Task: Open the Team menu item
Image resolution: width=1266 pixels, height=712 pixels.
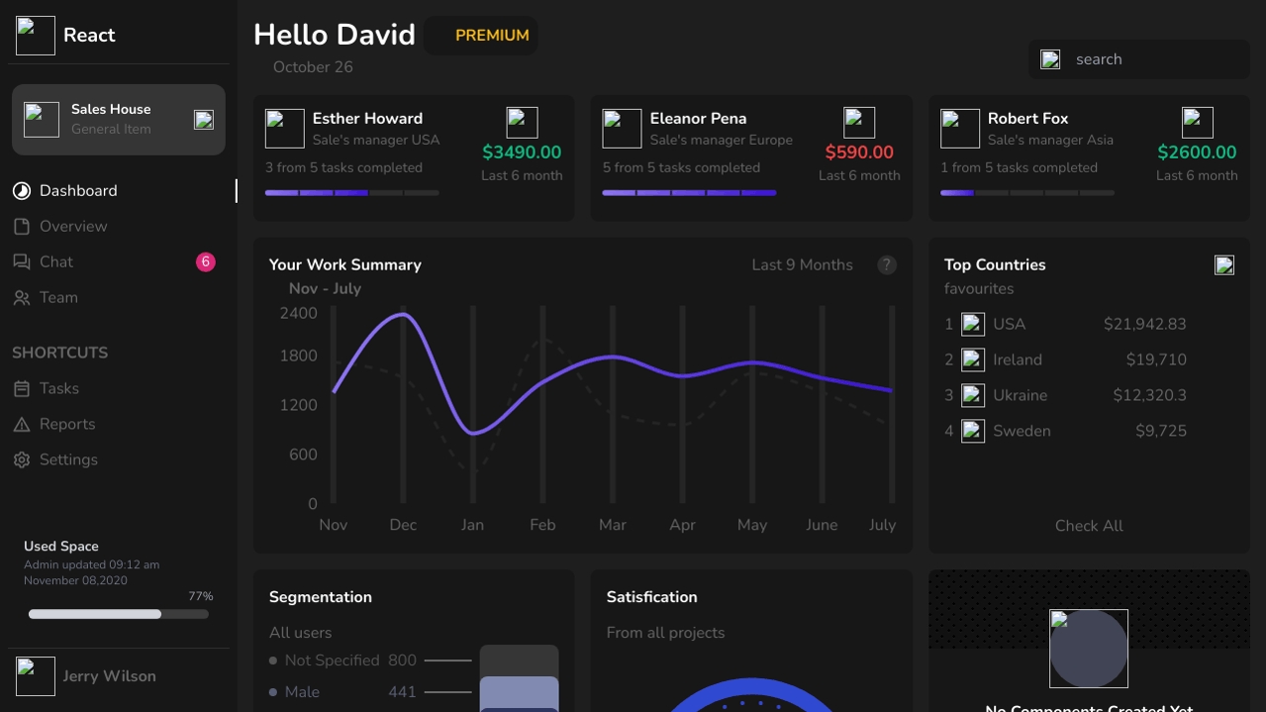Action: tap(119, 298)
